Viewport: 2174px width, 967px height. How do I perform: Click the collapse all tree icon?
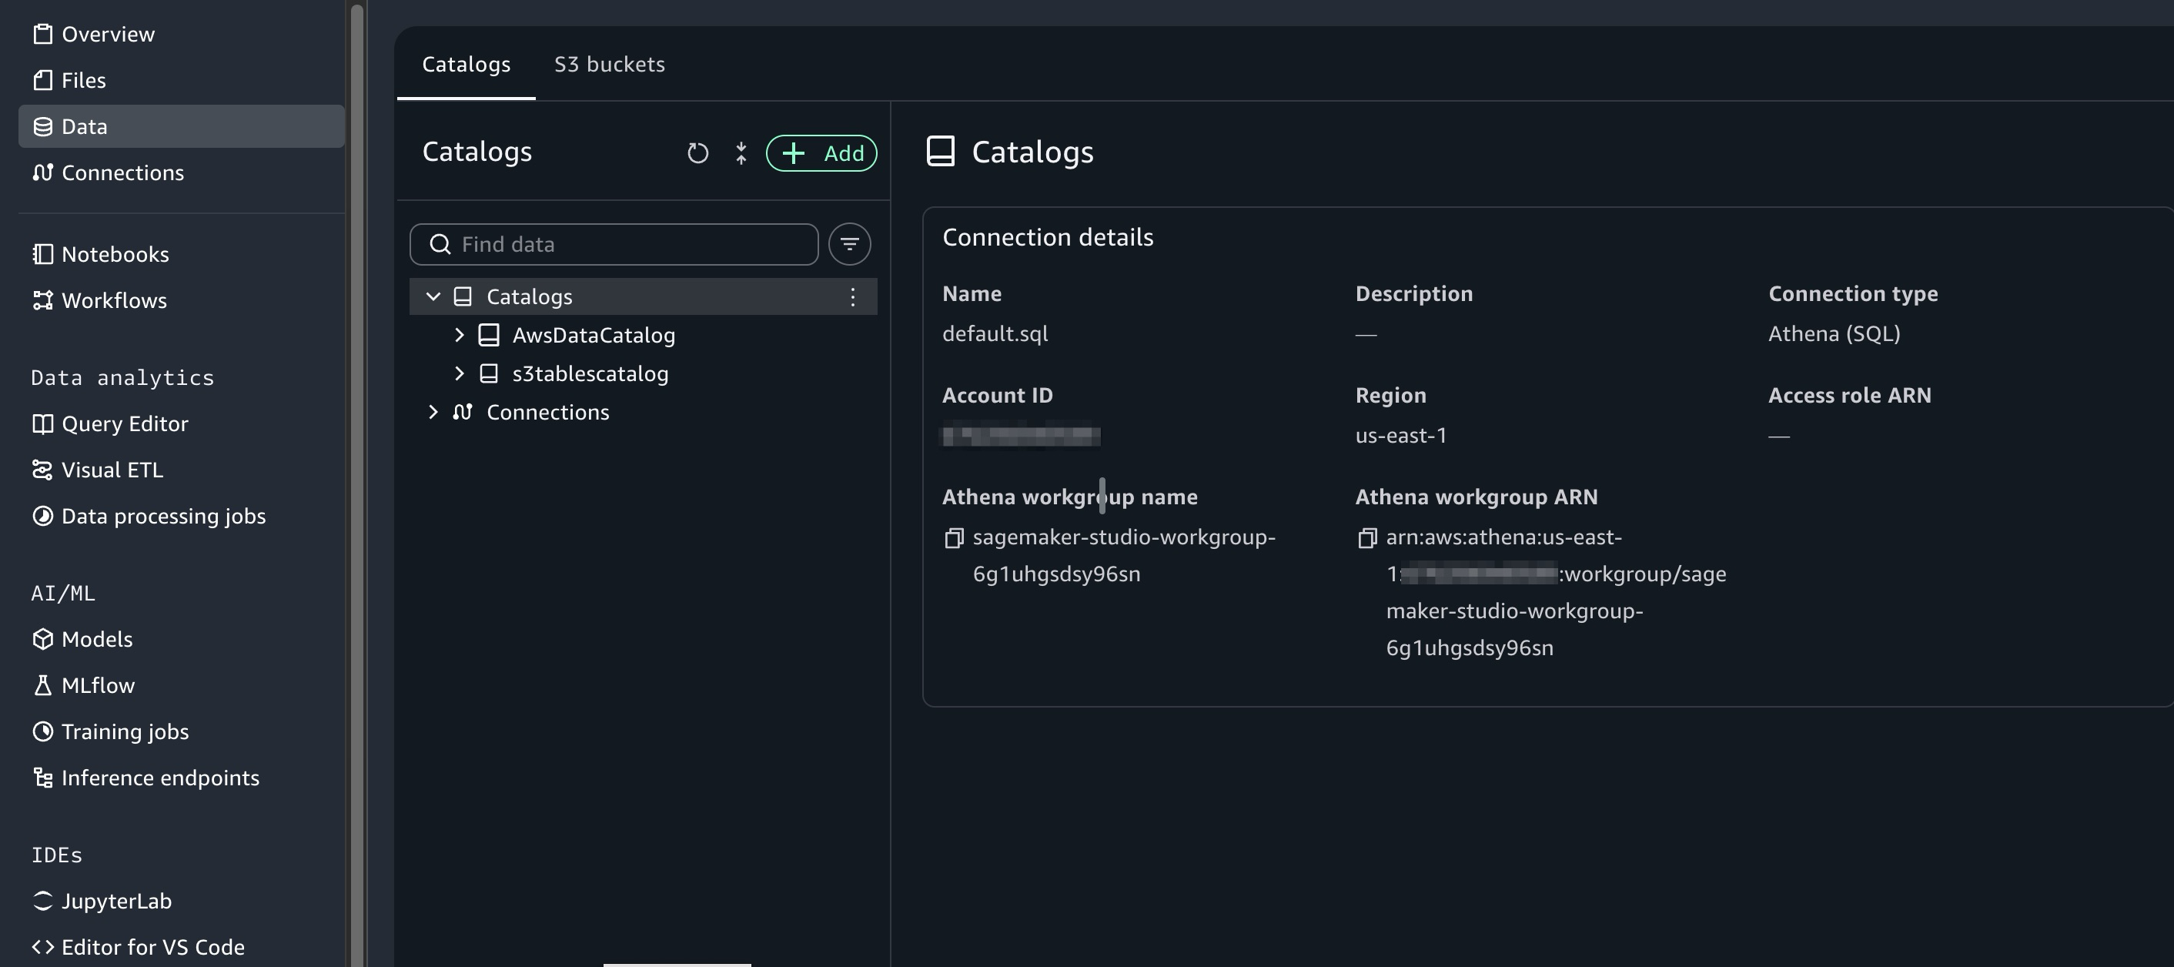740,152
